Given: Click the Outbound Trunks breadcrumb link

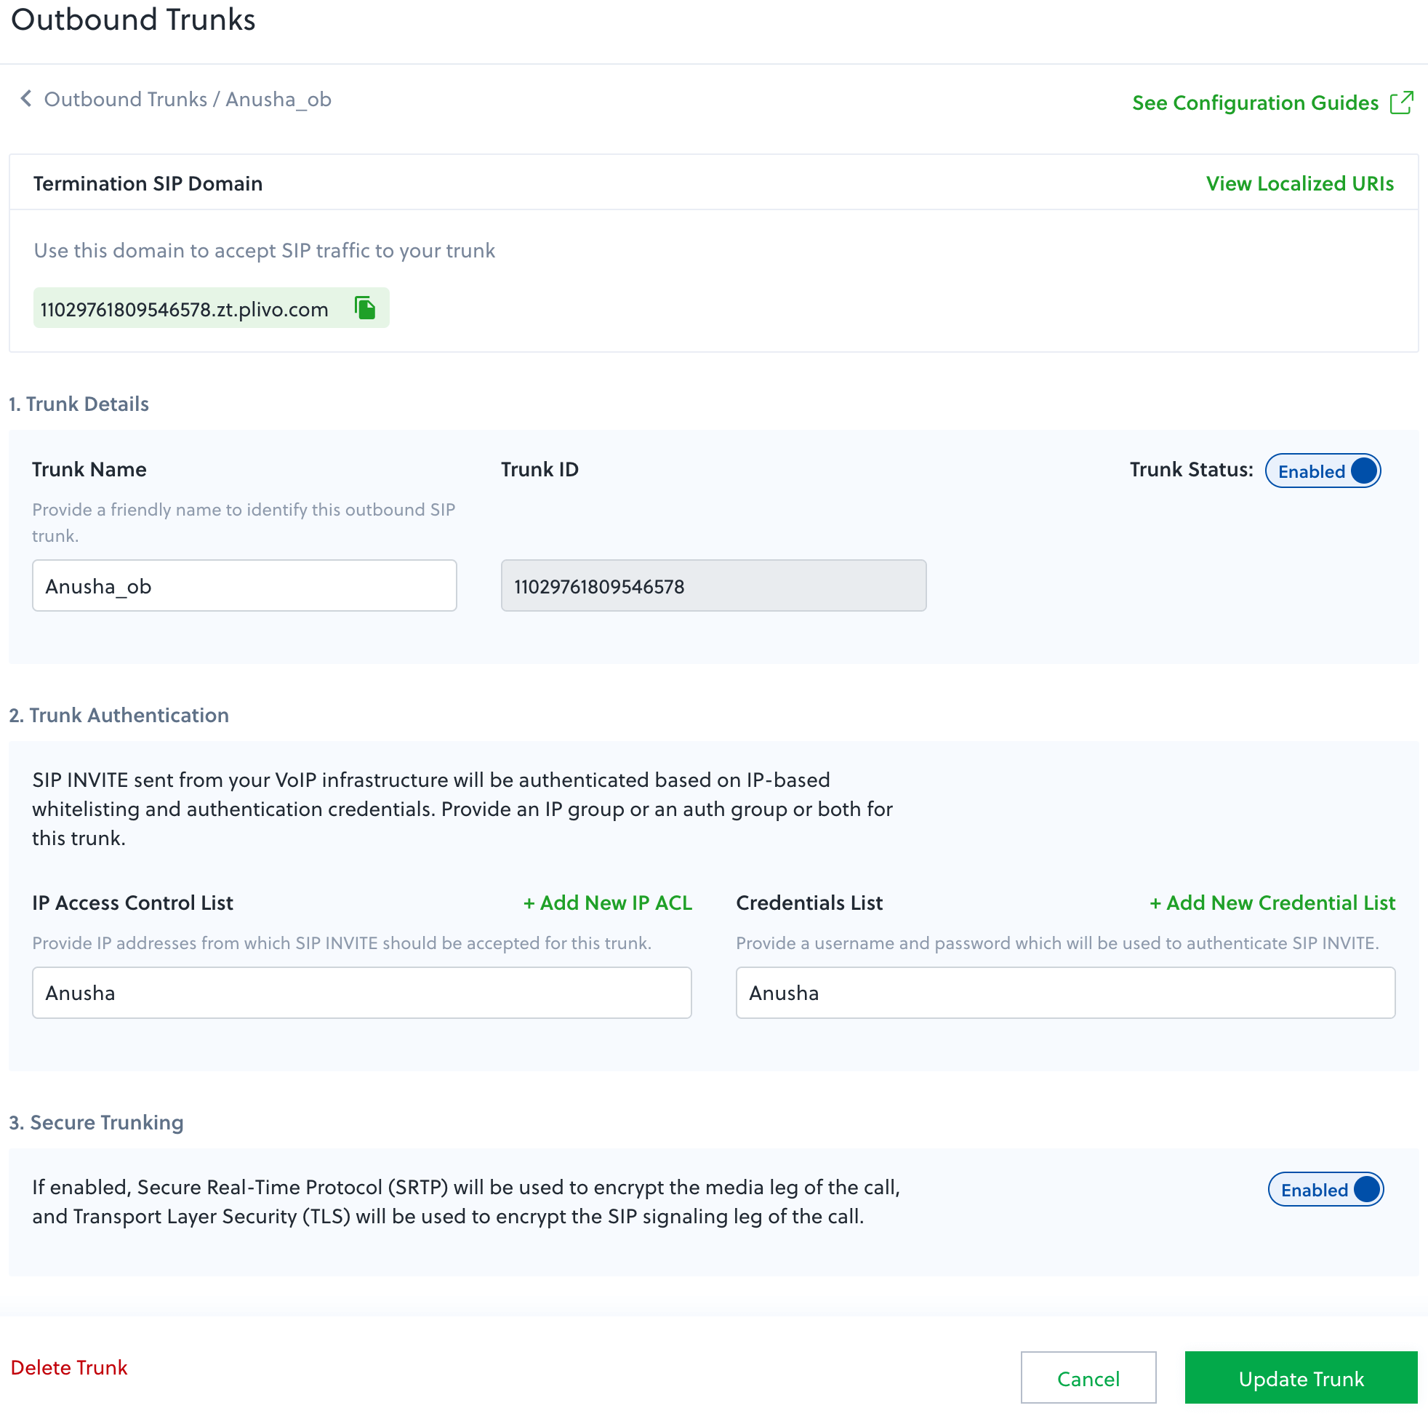Looking at the screenshot, I should [126, 99].
